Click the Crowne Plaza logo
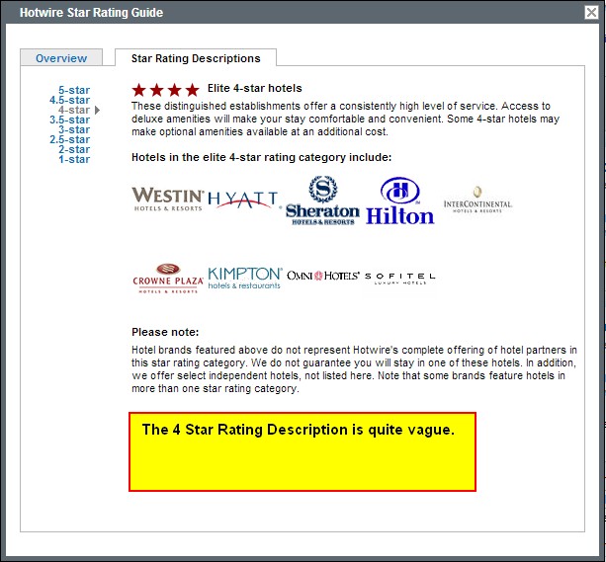The height and width of the screenshot is (562, 606). click(168, 279)
